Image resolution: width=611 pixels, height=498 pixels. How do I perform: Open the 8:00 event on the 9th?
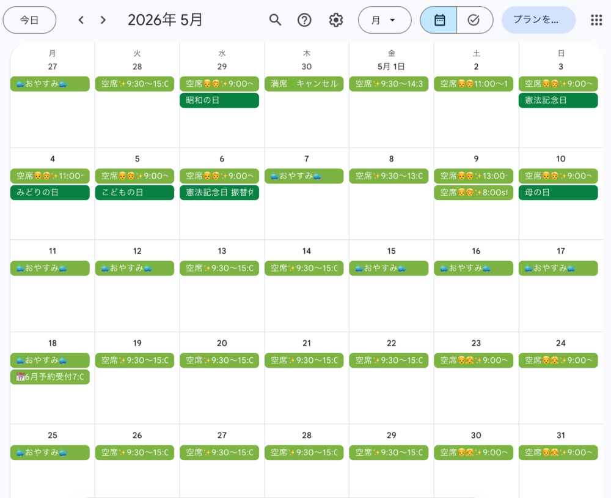point(474,193)
